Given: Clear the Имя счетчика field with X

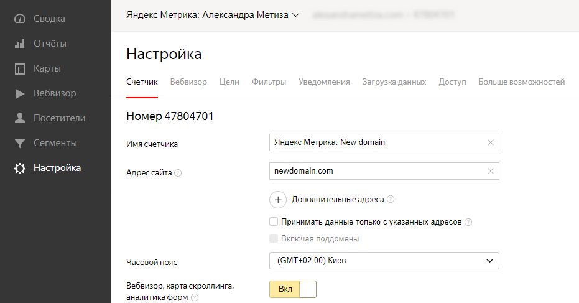Looking at the screenshot, I should [490, 142].
